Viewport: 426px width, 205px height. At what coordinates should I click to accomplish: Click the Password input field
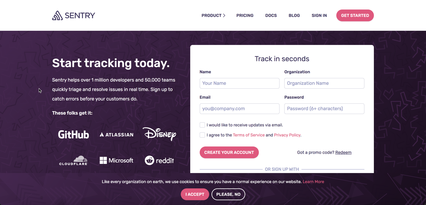coord(324,109)
